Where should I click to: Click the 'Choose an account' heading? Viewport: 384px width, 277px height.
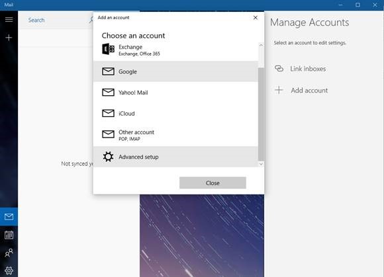pyautogui.click(x=133, y=36)
